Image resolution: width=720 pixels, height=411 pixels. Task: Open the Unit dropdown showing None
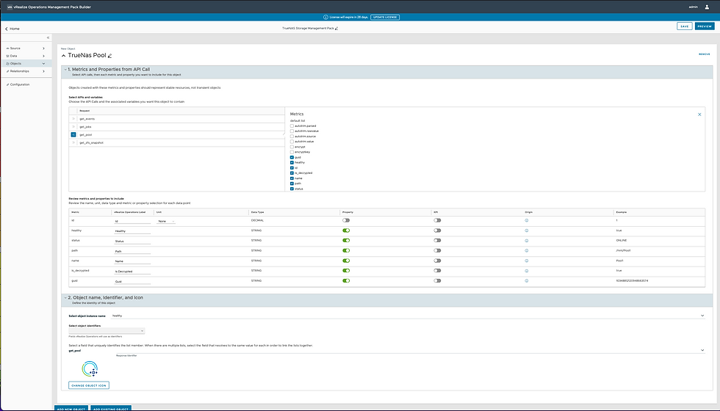pyautogui.click(x=166, y=221)
